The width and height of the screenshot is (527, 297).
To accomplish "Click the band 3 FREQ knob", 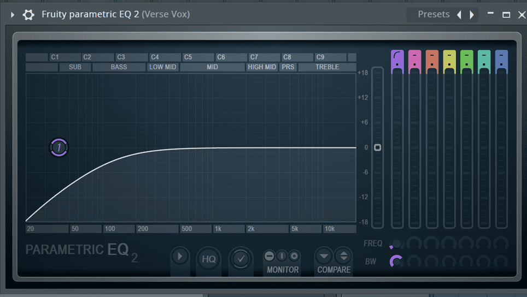I will (431, 243).
